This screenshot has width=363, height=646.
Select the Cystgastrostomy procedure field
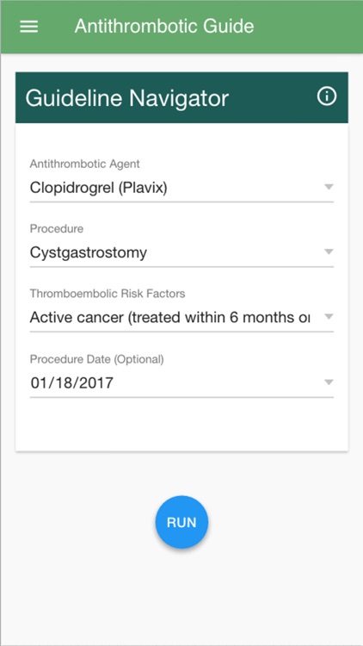(181, 253)
